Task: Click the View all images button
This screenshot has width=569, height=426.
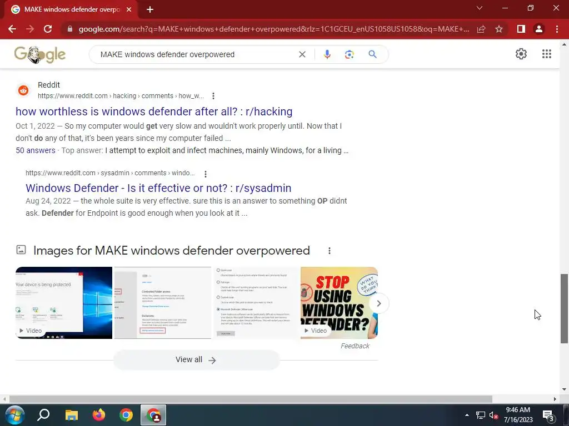Action: tap(196, 359)
